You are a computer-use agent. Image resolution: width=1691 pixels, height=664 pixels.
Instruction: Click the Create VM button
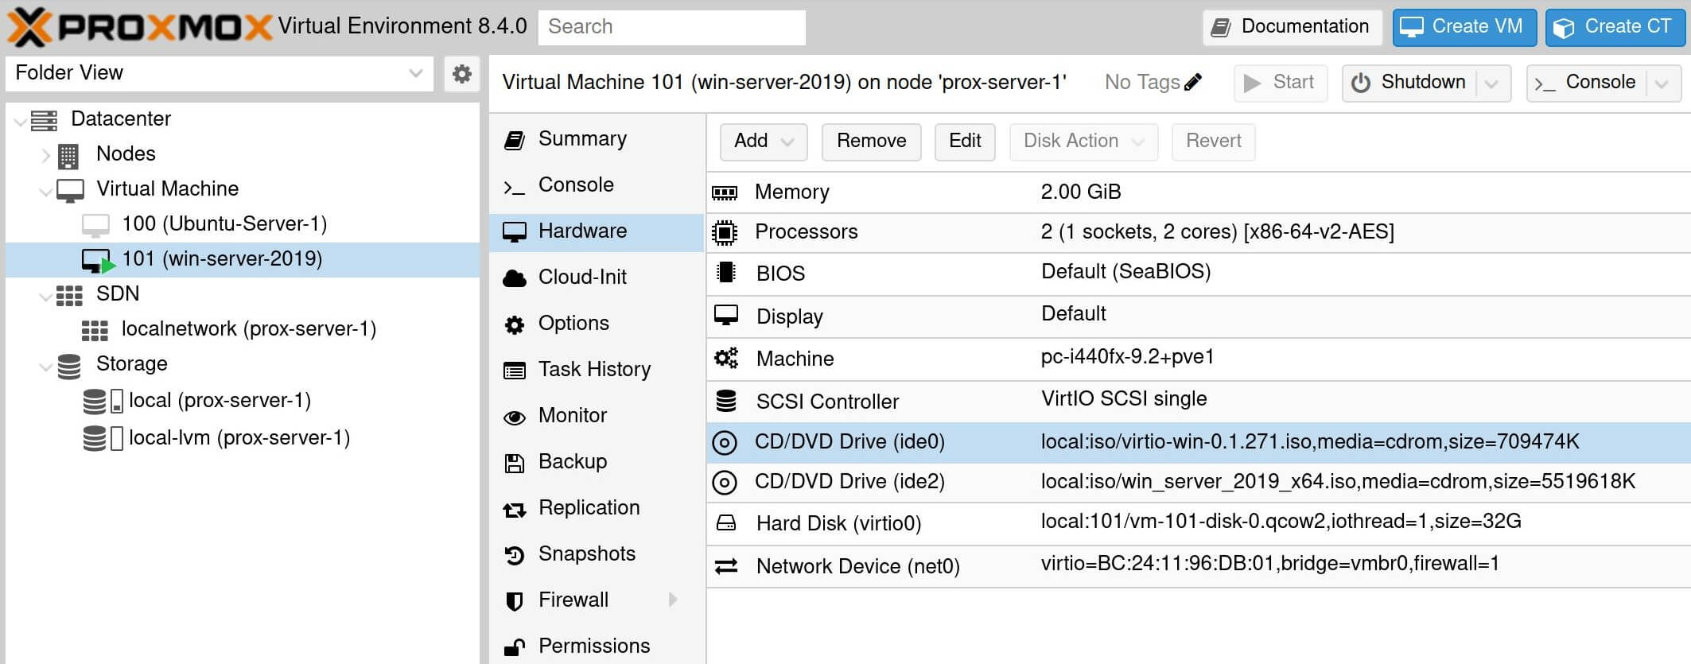pyautogui.click(x=1464, y=27)
